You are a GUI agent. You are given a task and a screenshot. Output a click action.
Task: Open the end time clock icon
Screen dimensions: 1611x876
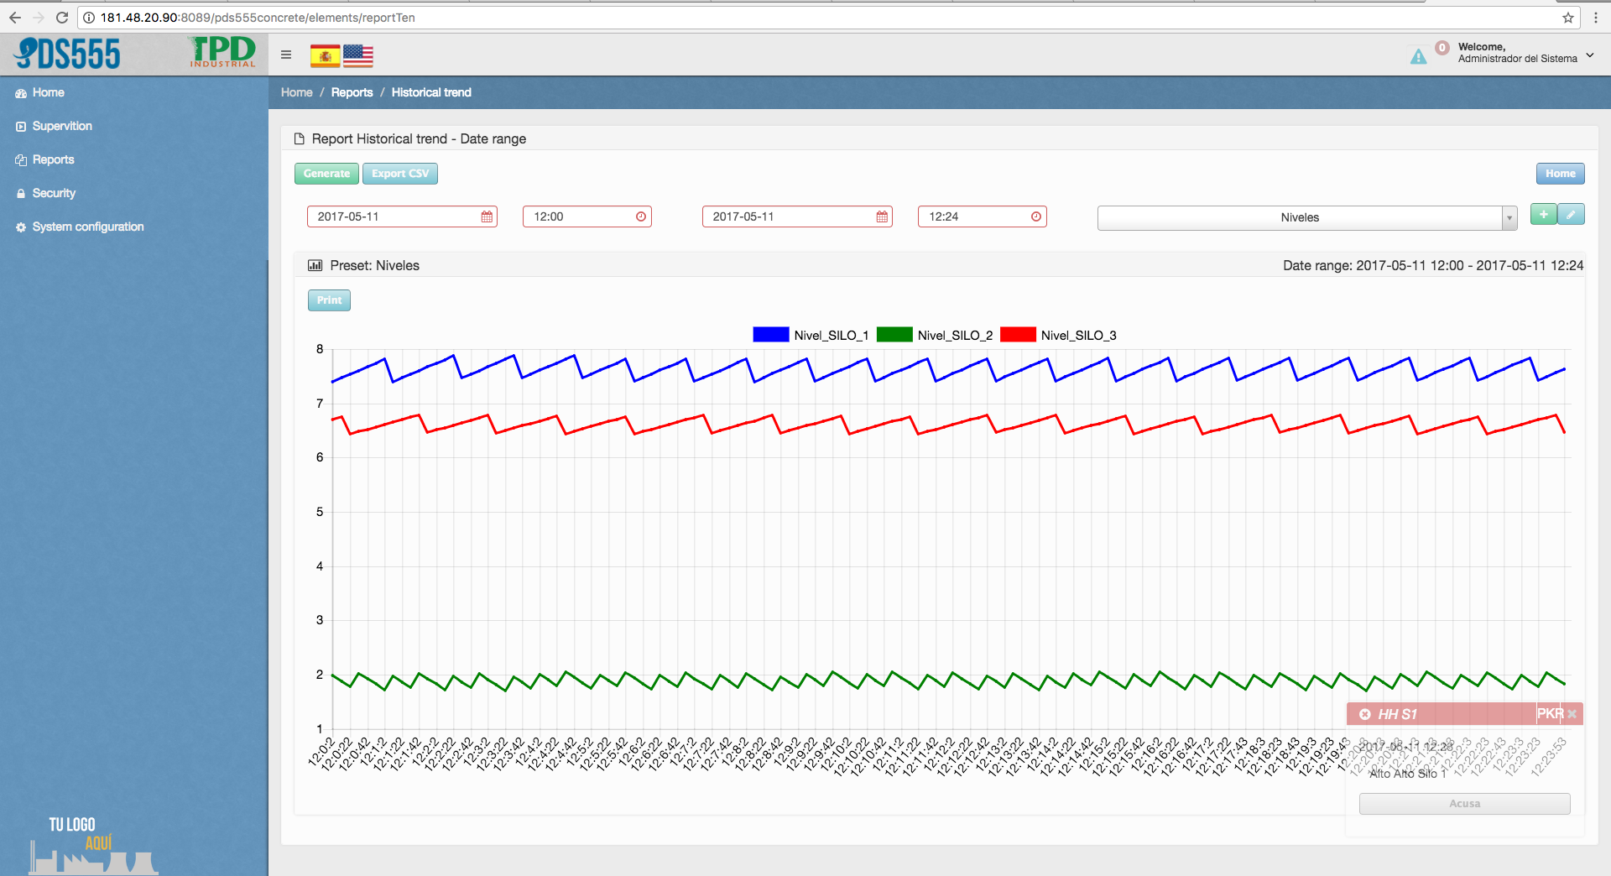[x=1036, y=216]
